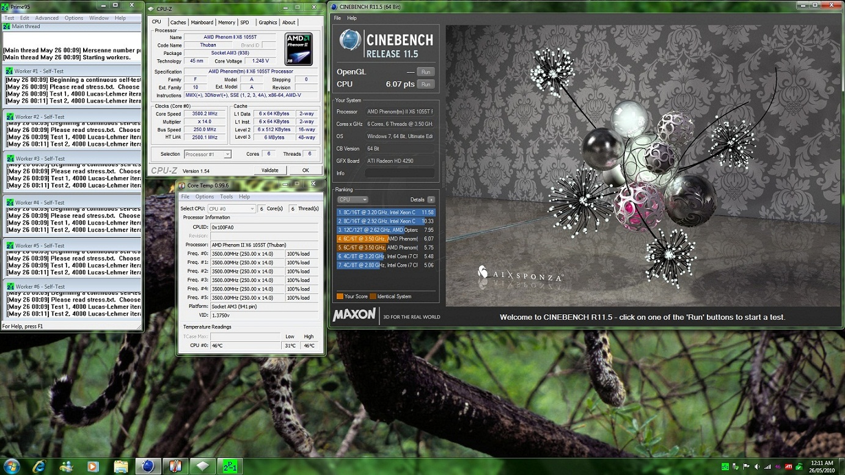The image size is (845, 475).
Task: Click the TCase Max field in Core Temp
Action: tap(245, 336)
